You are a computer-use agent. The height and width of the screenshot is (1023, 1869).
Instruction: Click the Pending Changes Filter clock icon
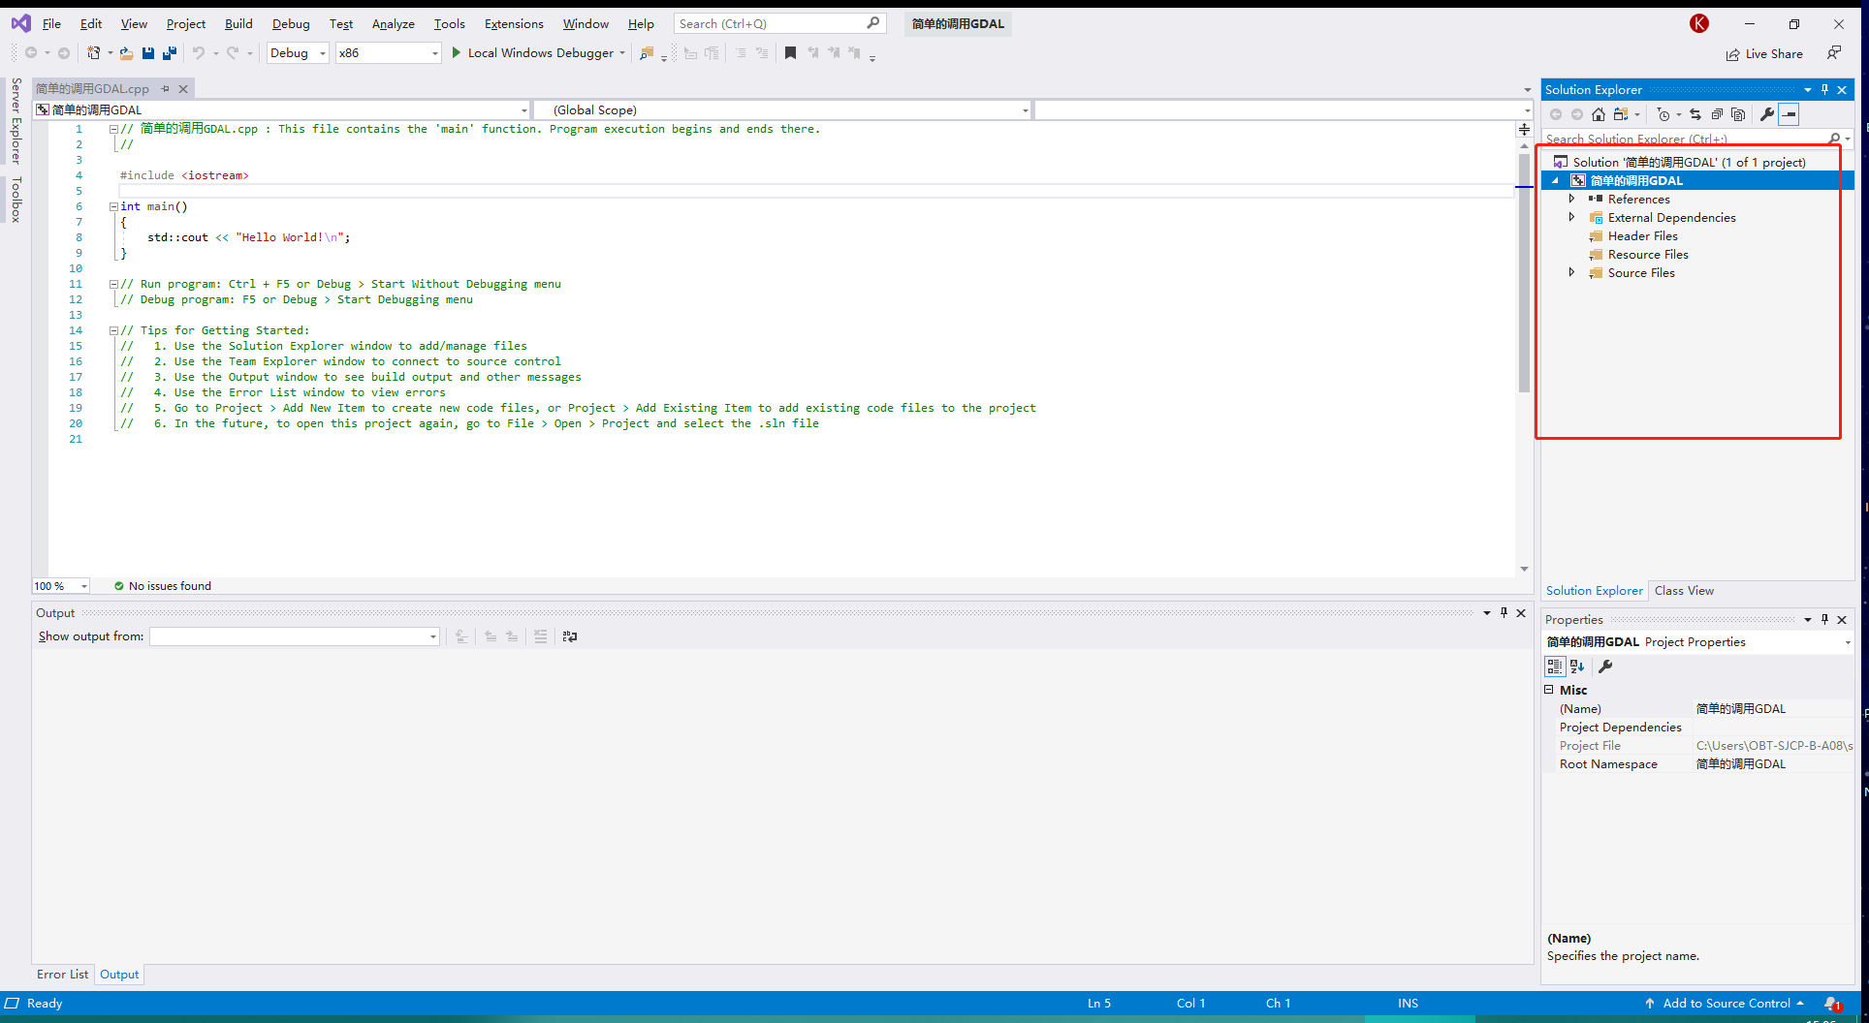coord(1663,114)
